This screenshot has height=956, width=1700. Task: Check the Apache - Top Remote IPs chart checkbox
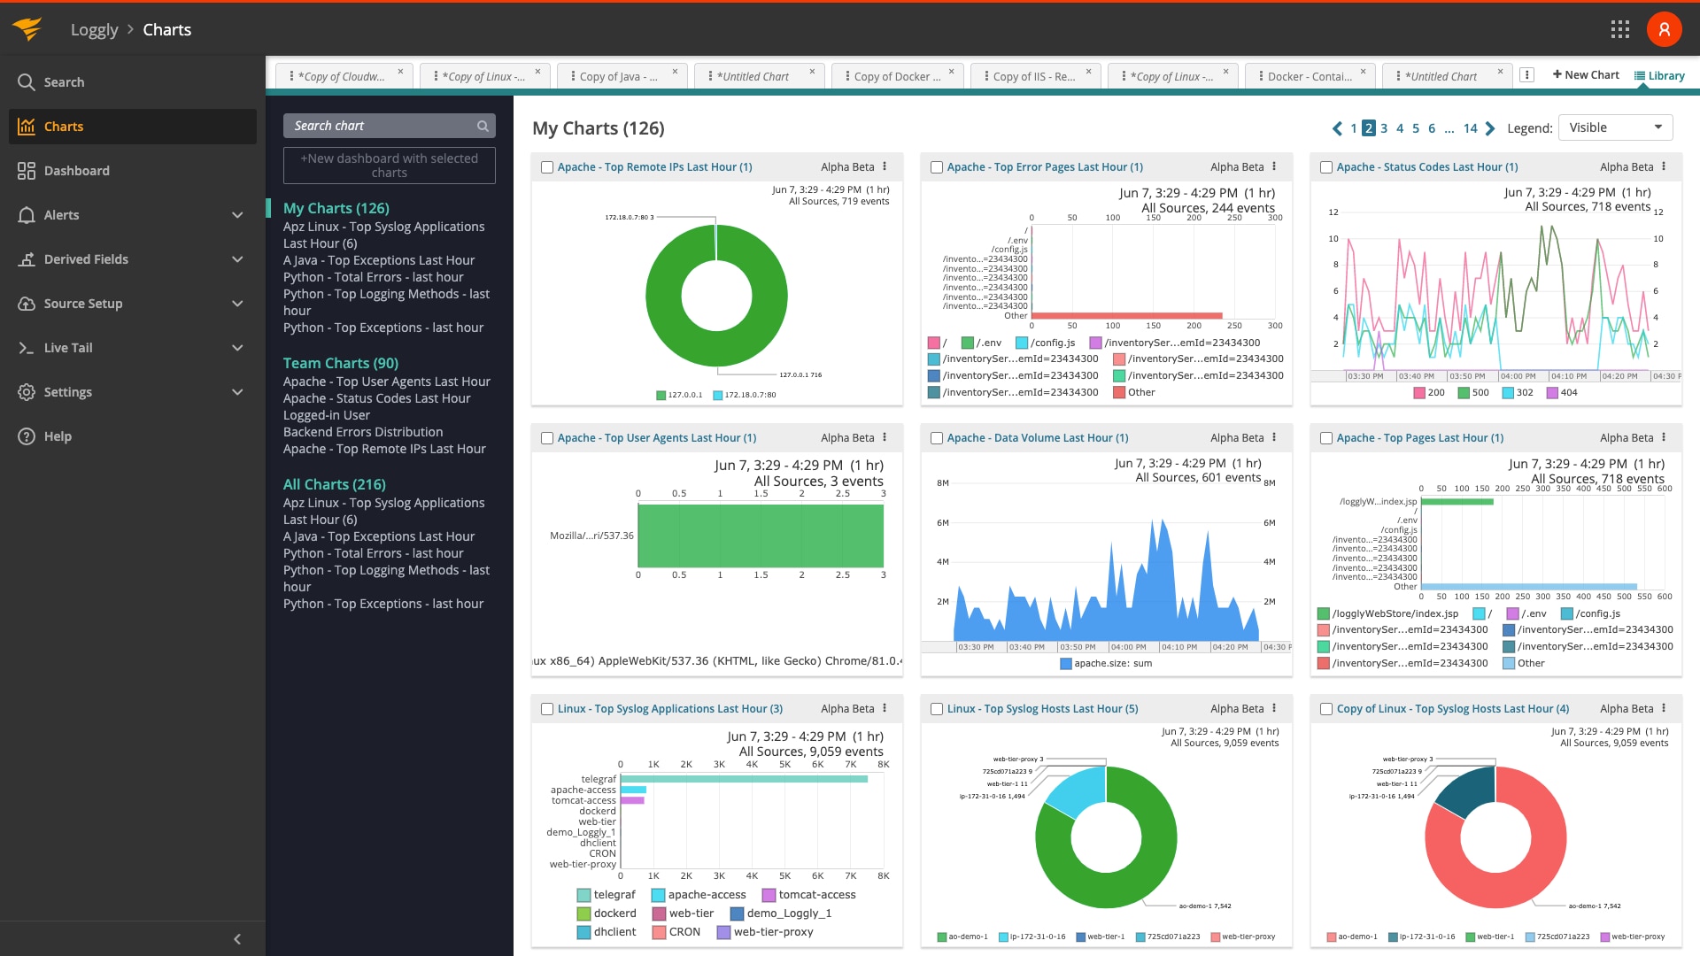[x=545, y=166]
